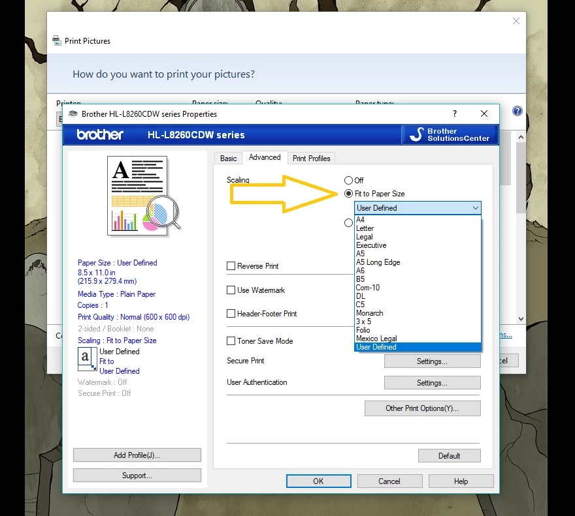Open Other Print Options(Y)
The image size is (575, 516).
(423, 408)
